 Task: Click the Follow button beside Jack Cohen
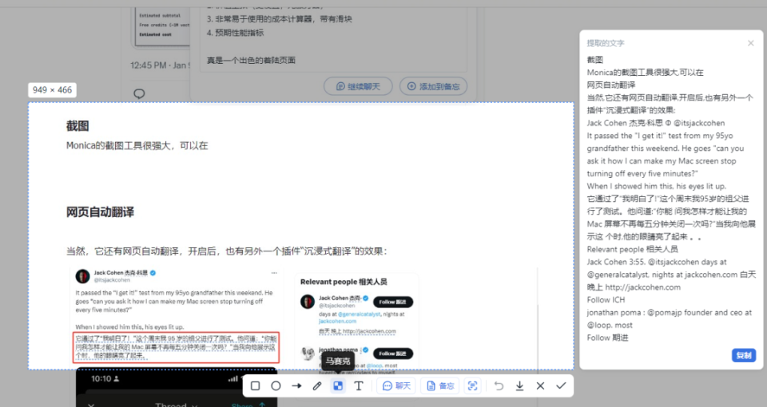393,302
